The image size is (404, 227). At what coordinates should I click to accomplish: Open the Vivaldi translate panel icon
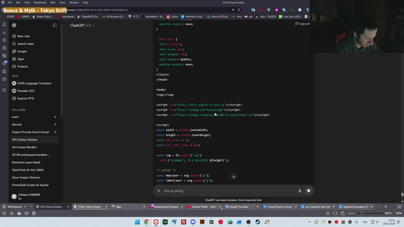pyautogui.click(x=4, y=56)
